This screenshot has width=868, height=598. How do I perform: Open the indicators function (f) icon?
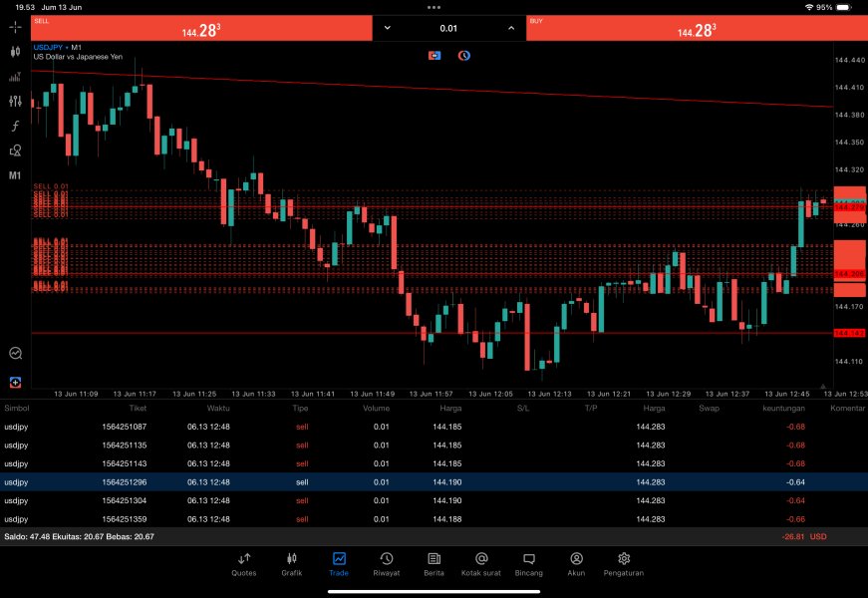(x=15, y=127)
